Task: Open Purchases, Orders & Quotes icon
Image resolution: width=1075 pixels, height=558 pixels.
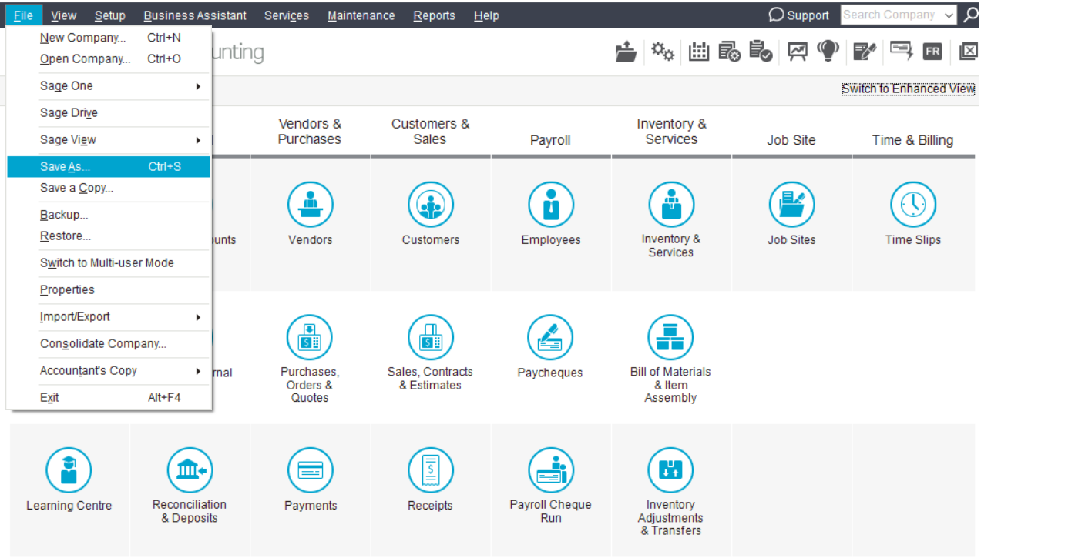Action: pyautogui.click(x=309, y=338)
